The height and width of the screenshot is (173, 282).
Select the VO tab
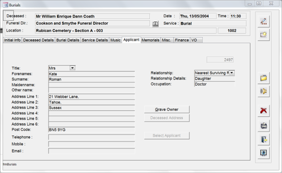tap(196, 40)
